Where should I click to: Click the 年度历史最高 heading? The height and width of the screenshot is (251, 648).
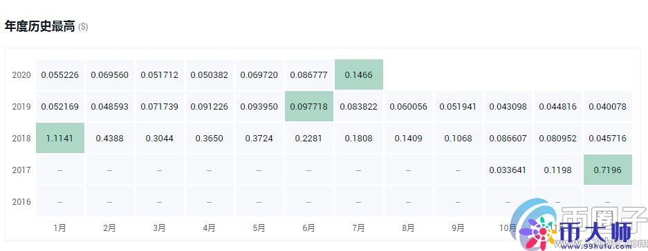coord(39,26)
